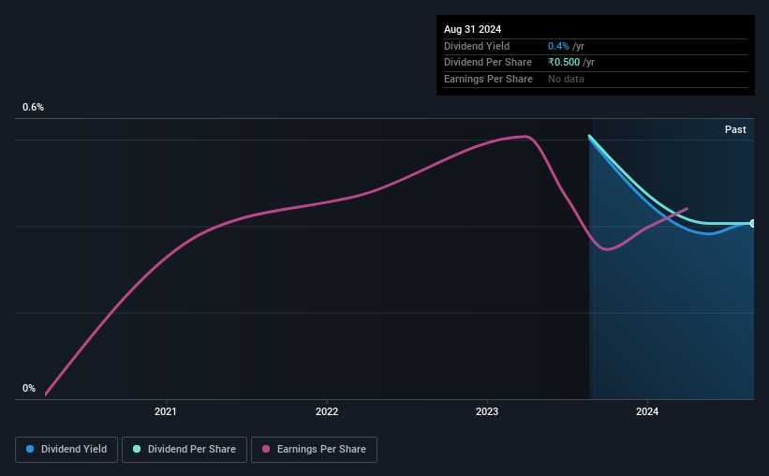Click the ₹0.500 dividend per share value

tap(564, 63)
